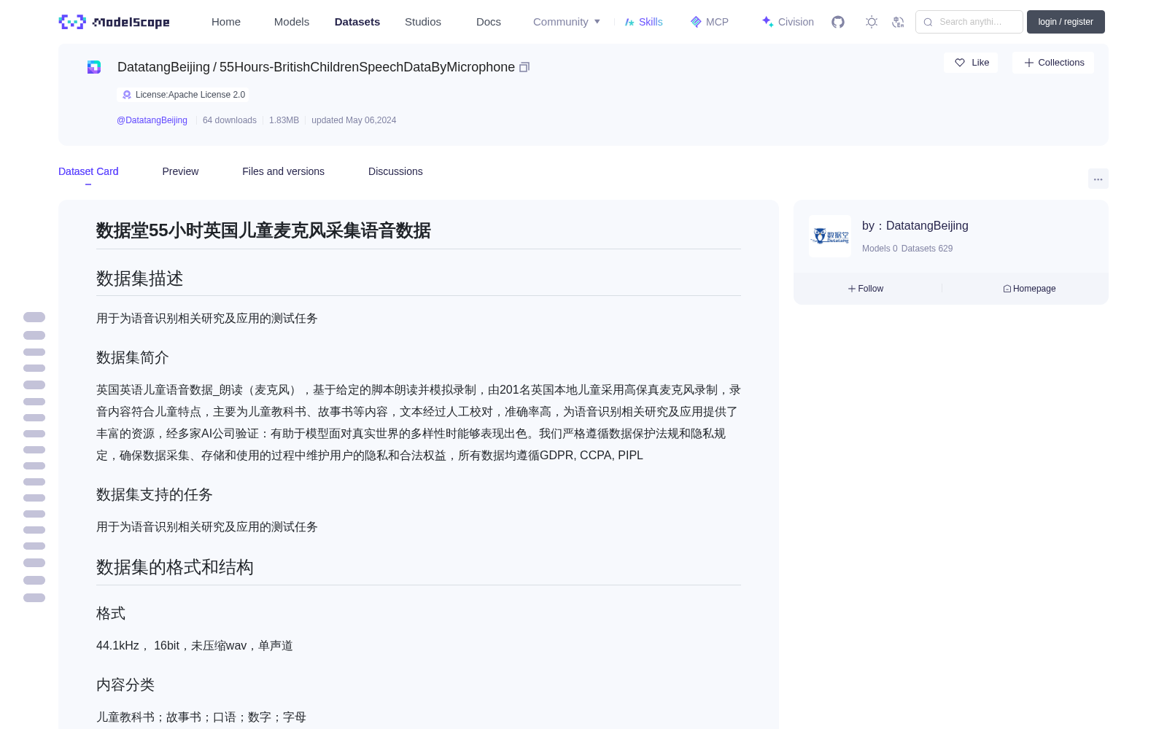This screenshot has width=1167, height=729.
Task: Click the 数据集的格式和结构 heading
Action: 175,567
